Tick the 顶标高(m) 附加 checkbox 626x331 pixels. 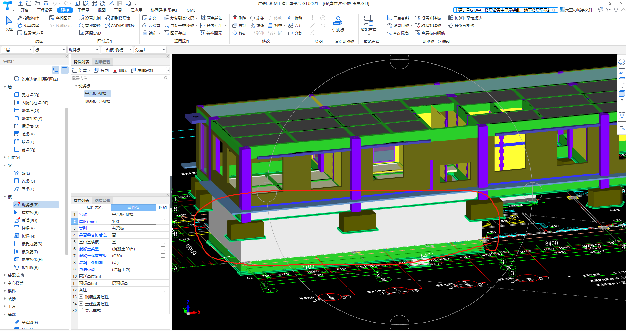(163, 283)
